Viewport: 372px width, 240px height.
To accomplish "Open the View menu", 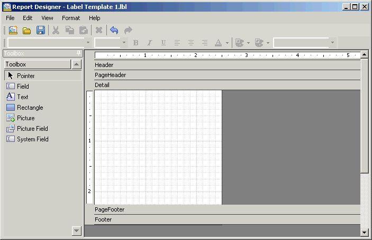I will [47, 18].
